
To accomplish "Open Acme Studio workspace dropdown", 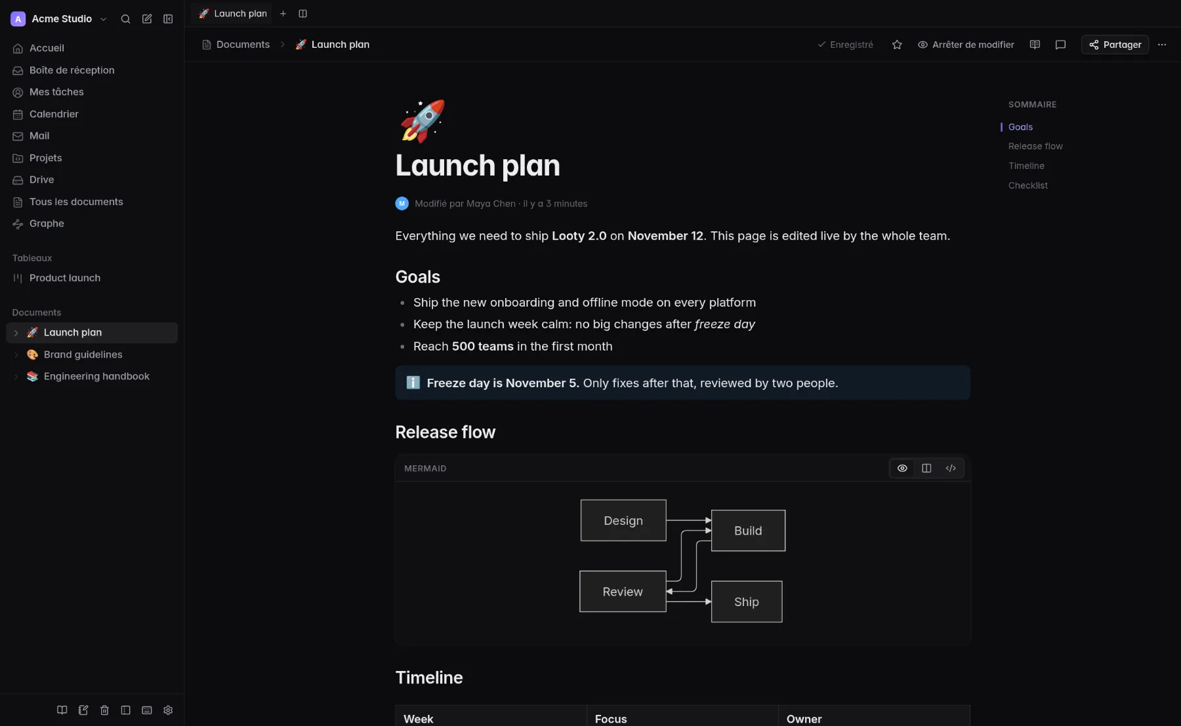I will (59, 19).
